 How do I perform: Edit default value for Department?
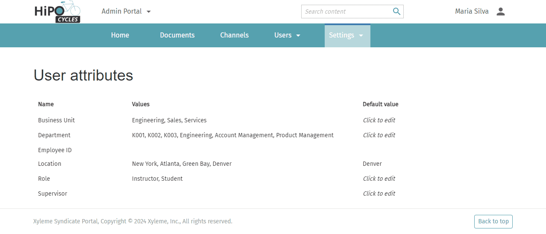379,135
